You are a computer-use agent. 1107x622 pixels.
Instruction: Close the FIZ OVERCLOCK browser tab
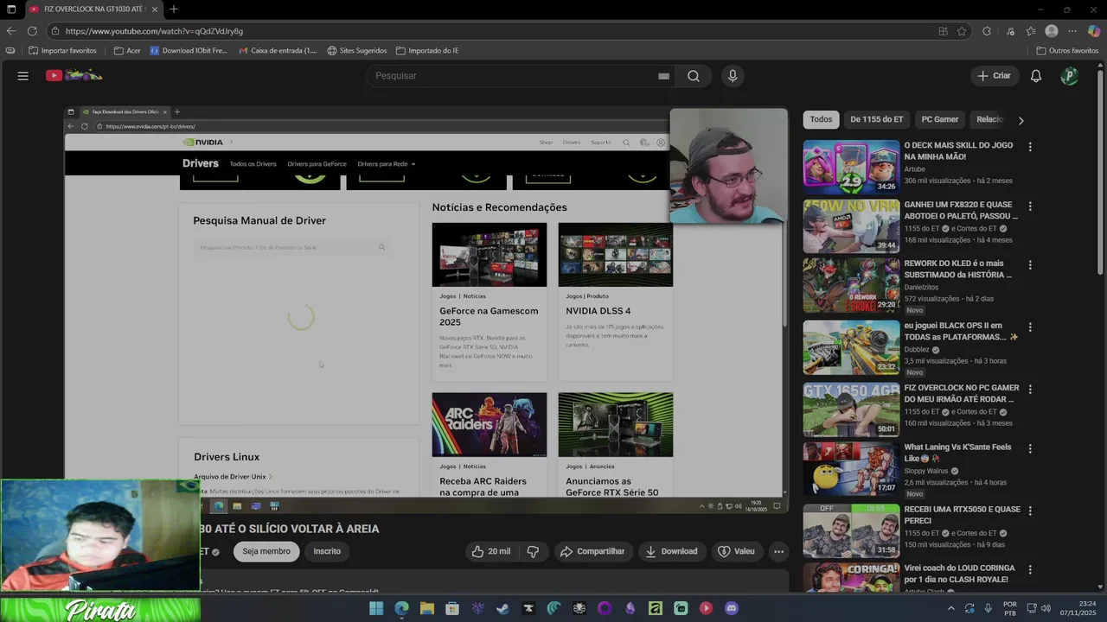click(x=154, y=10)
